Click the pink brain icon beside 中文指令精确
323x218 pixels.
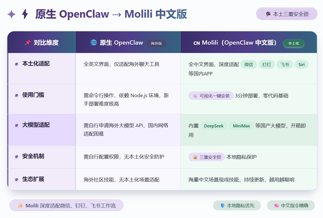(276, 206)
